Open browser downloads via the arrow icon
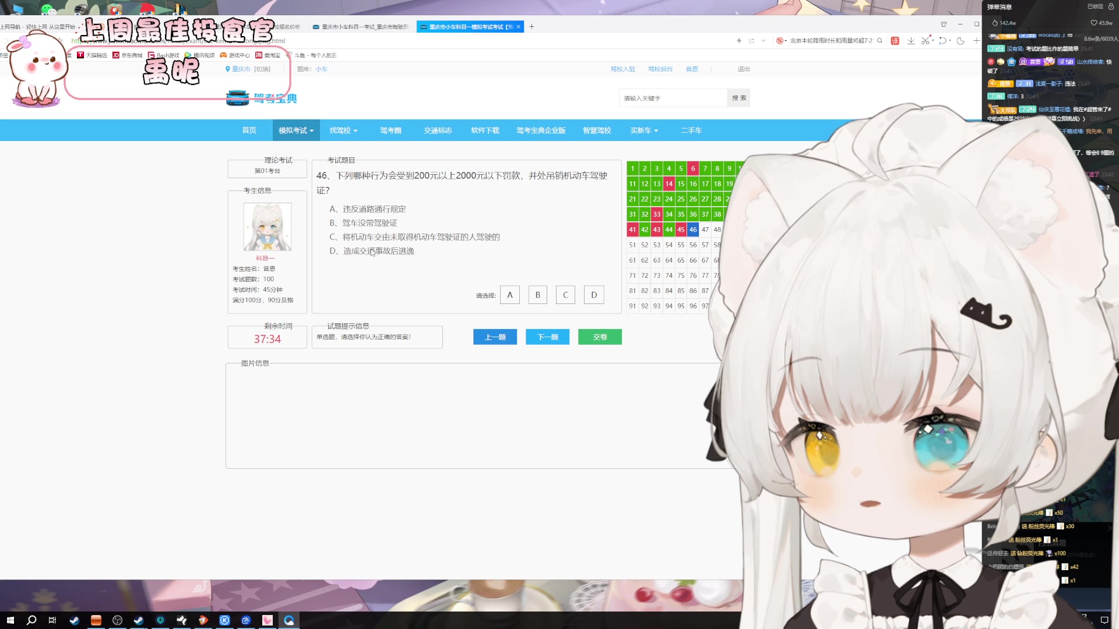1119x629 pixels. click(911, 41)
